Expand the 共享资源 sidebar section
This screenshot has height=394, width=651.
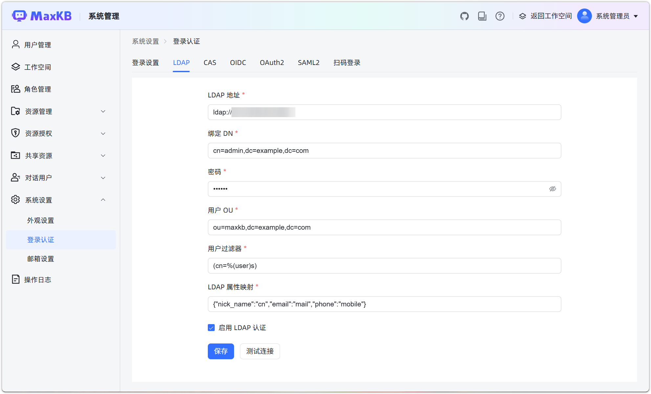click(x=103, y=156)
